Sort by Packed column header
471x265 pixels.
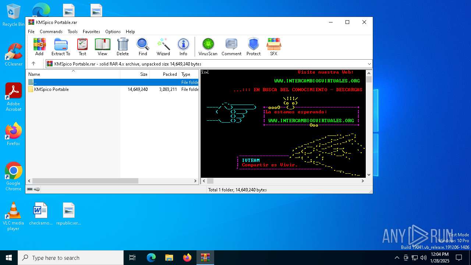point(164,74)
